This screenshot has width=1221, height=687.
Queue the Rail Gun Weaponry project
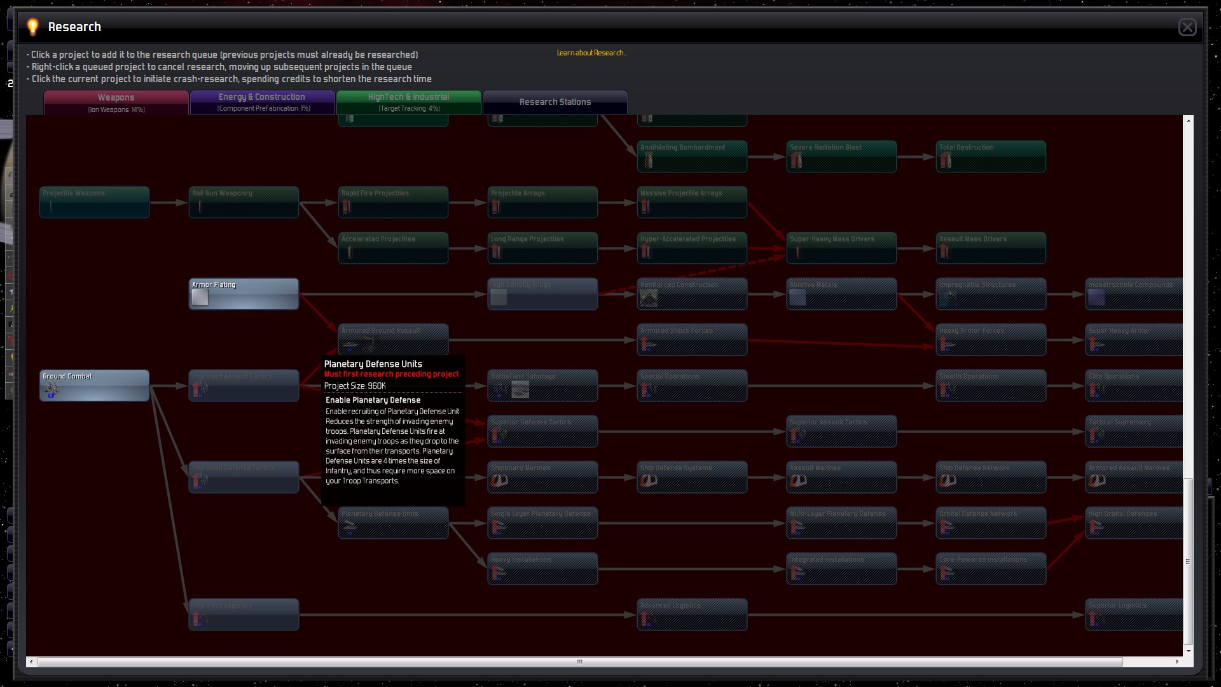point(244,202)
